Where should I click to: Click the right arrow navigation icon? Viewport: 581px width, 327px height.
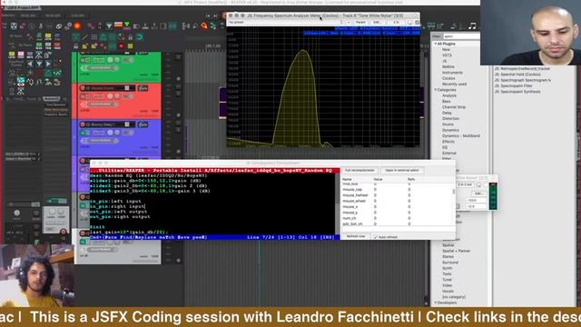coord(48,64)
